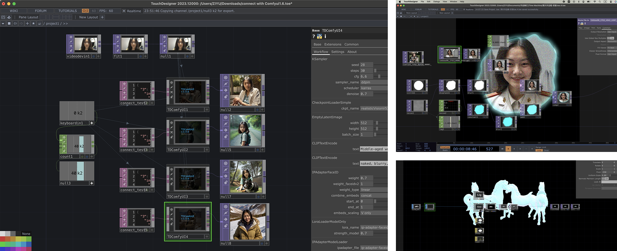The height and width of the screenshot is (251, 617).
Task: Add a new layout with the plus button
Action: [102, 17]
